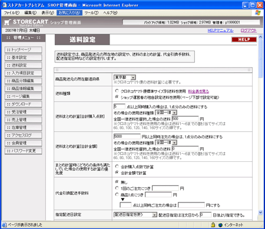
Task: Open ページ編集 from sidebar menu
Action: (x=24, y=97)
